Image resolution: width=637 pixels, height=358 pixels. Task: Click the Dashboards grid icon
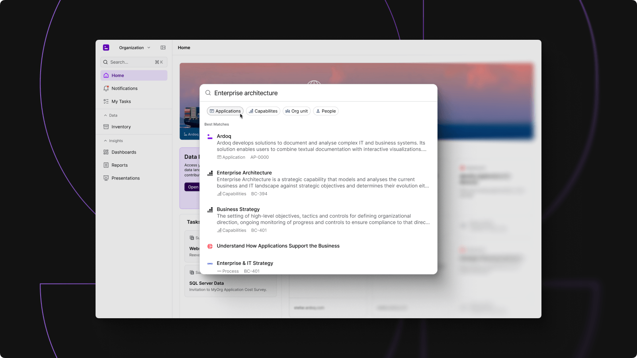point(106,152)
